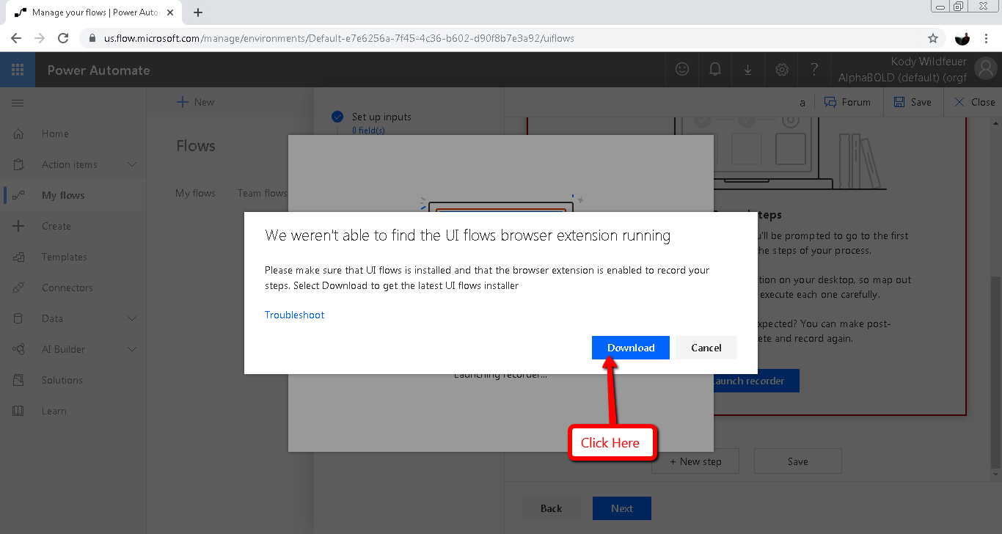Viewport: 1002px width, 534px height.
Task: Click the help question mark icon
Action: pyautogui.click(x=814, y=70)
